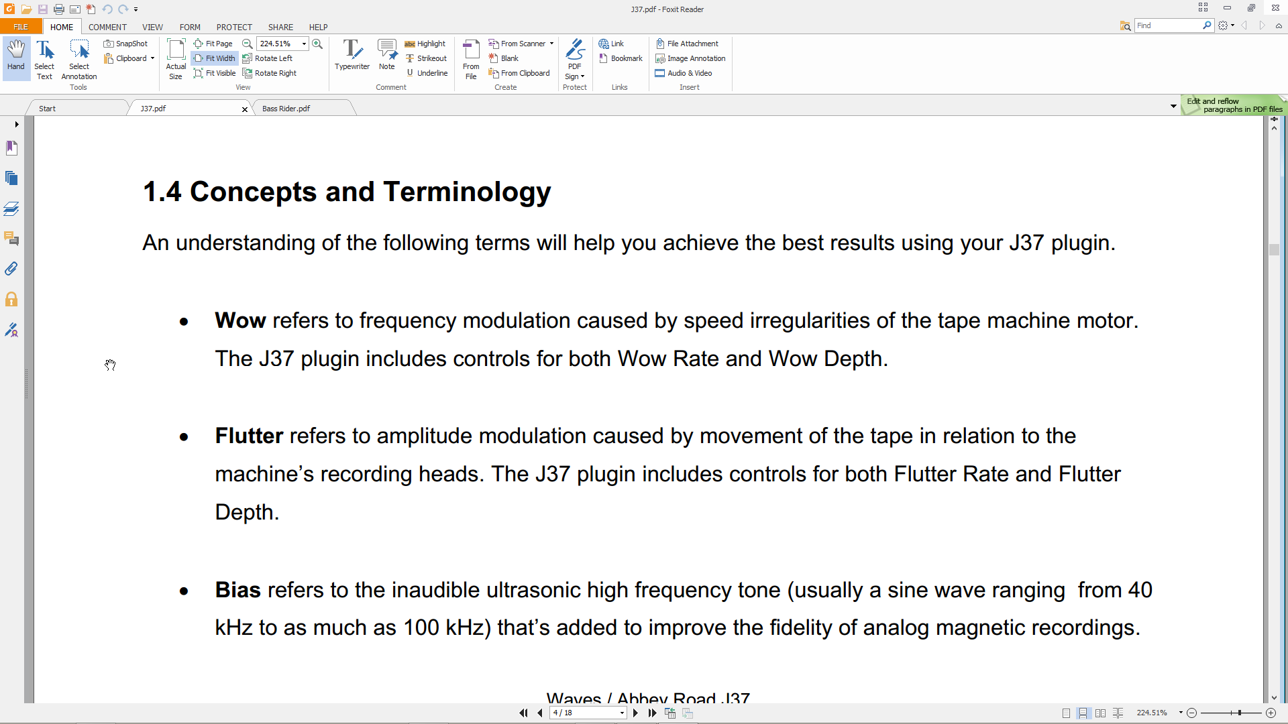Create PDF From File
This screenshot has height=724, width=1288.
tap(471, 60)
